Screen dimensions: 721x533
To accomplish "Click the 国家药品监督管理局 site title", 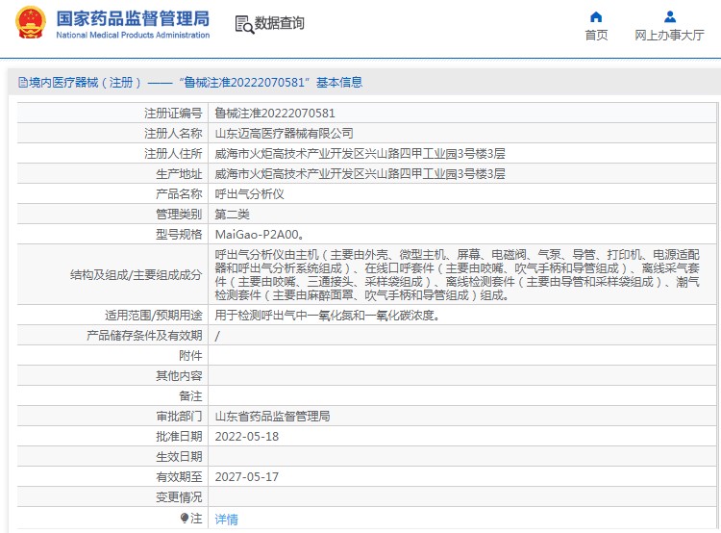I will 133,19.
